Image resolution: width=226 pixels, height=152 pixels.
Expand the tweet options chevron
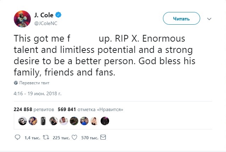(209, 19)
